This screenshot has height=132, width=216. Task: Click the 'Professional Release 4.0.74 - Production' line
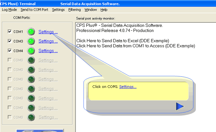point(115,30)
